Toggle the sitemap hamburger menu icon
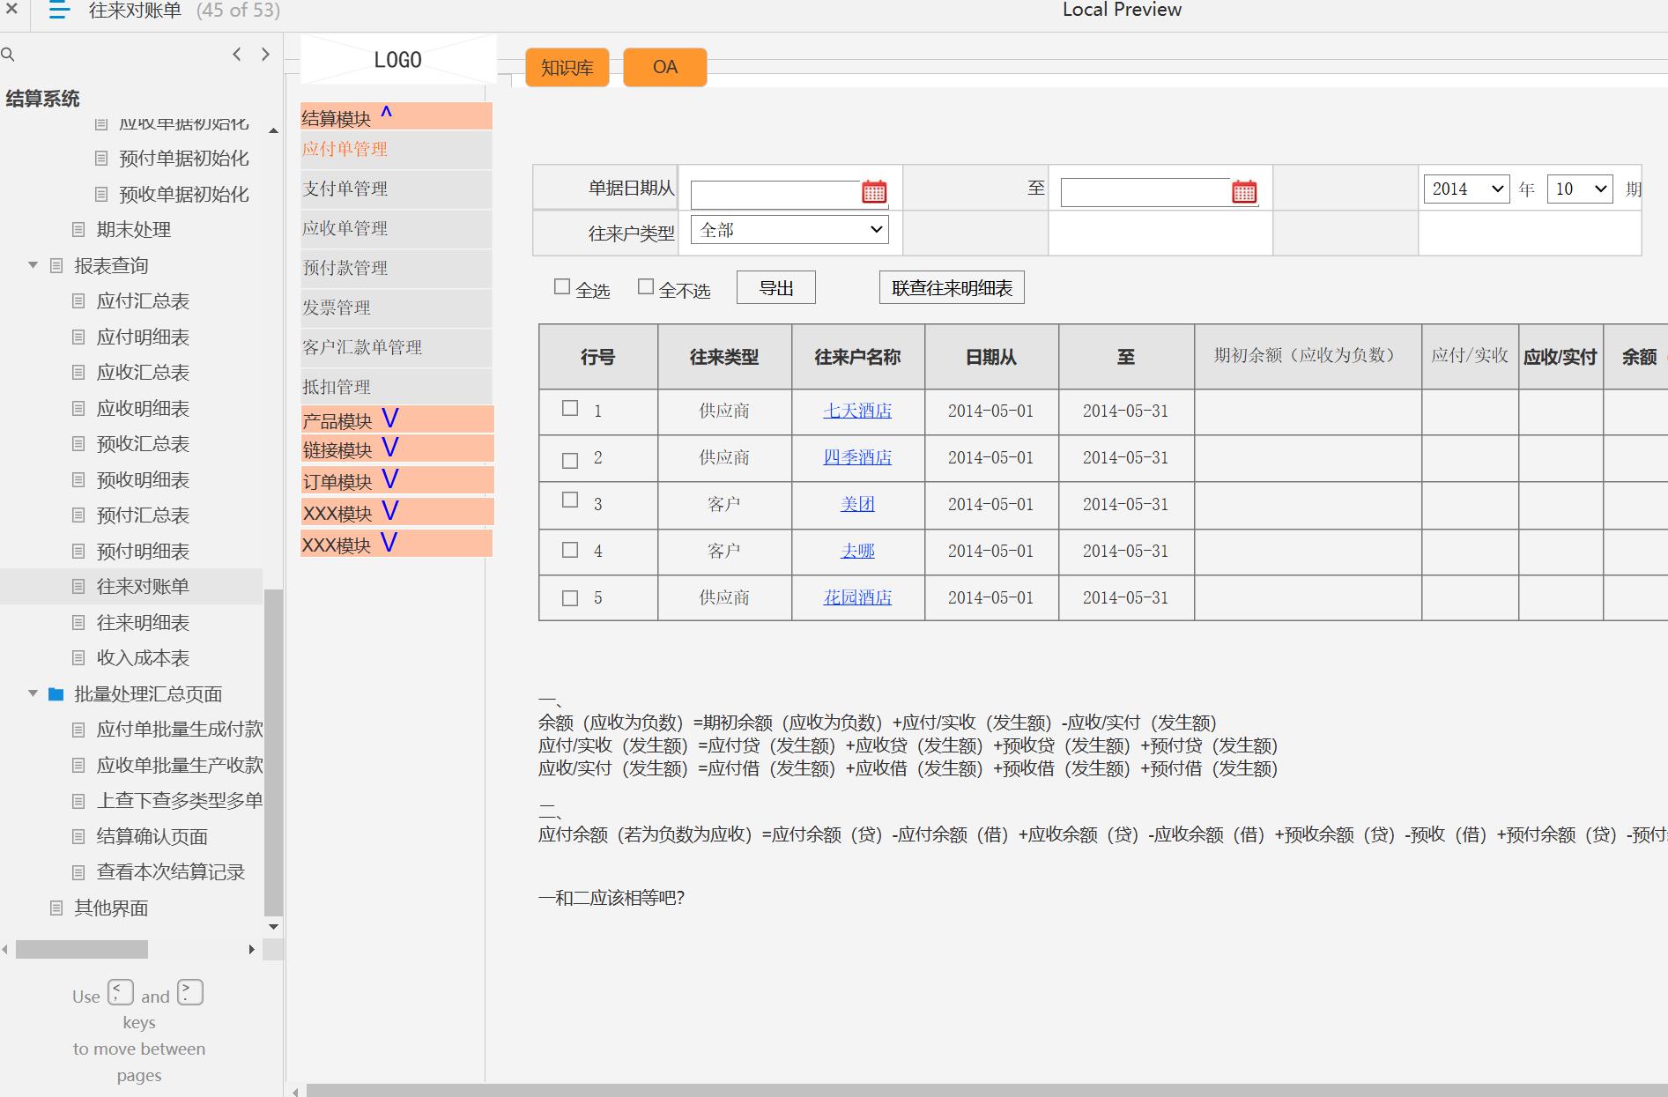This screenshot has height=1097, width=1668. tap(59, 11)
